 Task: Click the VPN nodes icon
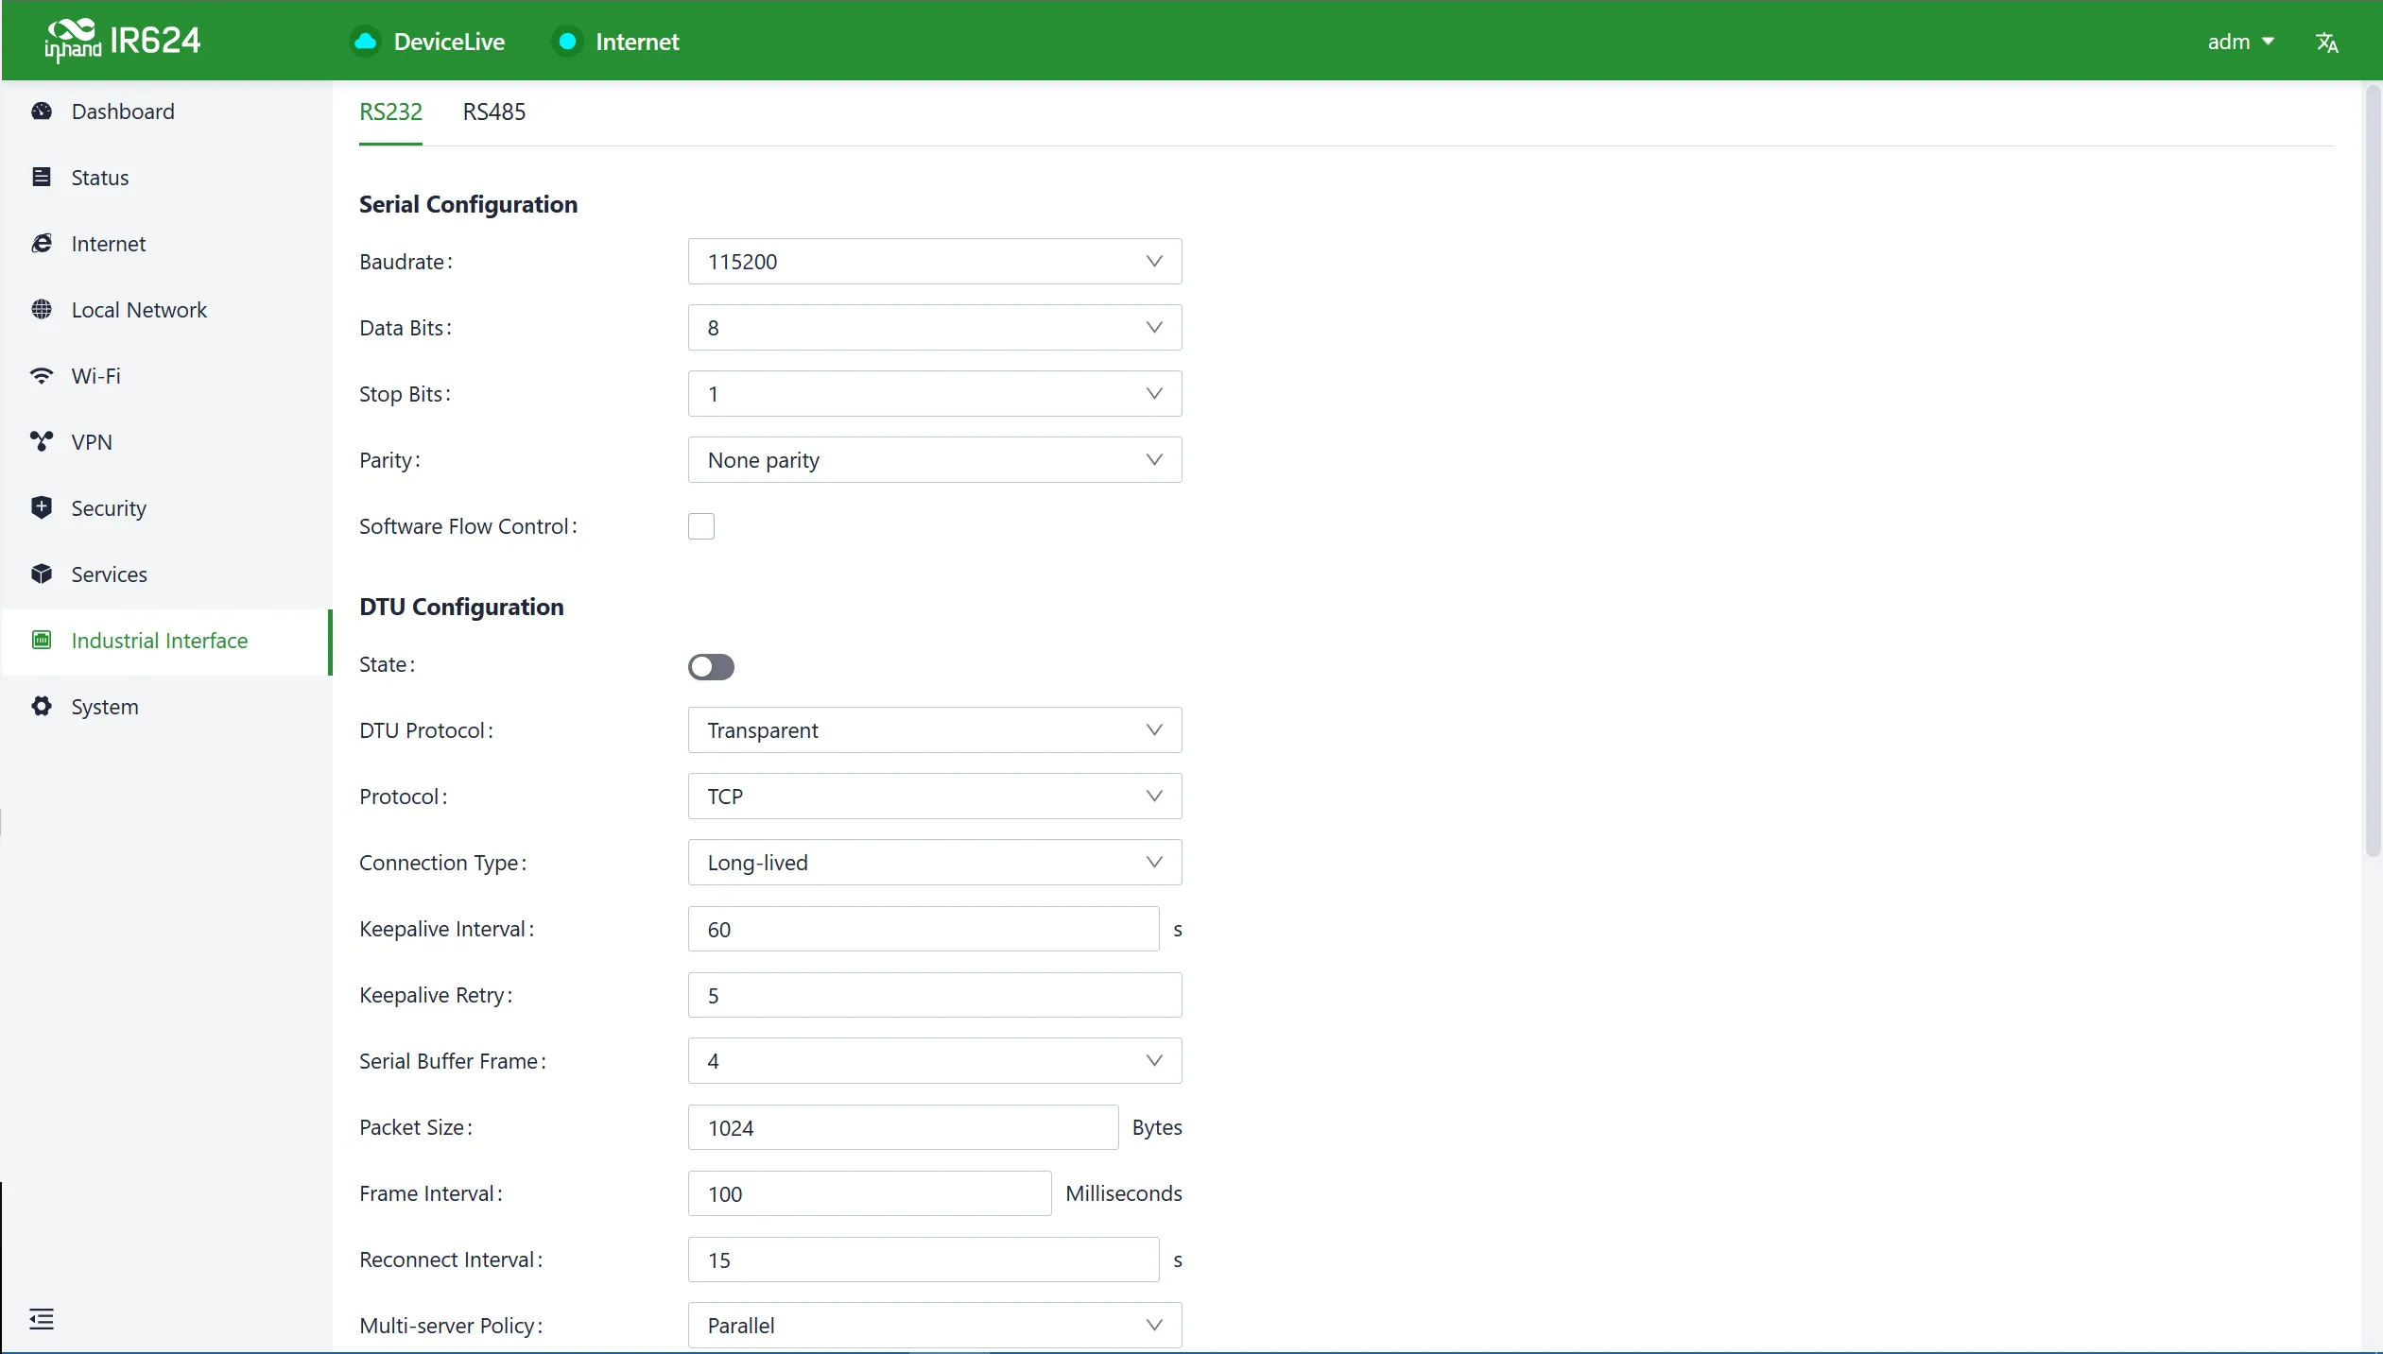point(42,442)
